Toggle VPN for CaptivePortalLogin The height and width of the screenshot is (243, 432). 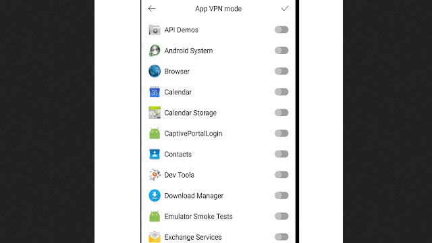pyautogui.click(x=281, y=134)
